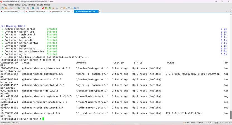Viewport: 232px width, 125px height.
Task: Open the 查看(V) menu
Action: click(x=18, y=5)
